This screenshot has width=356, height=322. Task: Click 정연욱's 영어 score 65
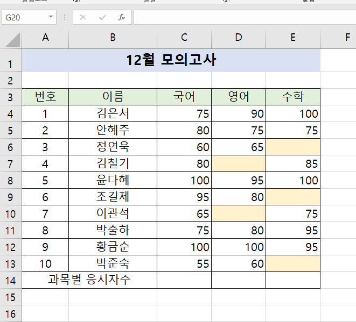(x=239, y=147)
